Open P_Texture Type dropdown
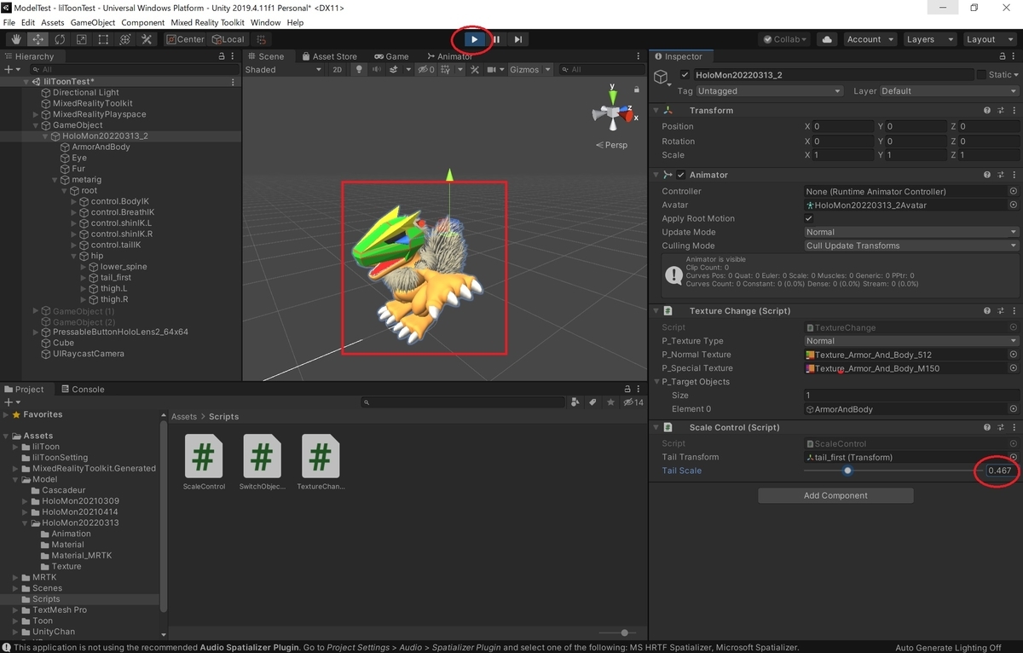 (x=911, y=341)
